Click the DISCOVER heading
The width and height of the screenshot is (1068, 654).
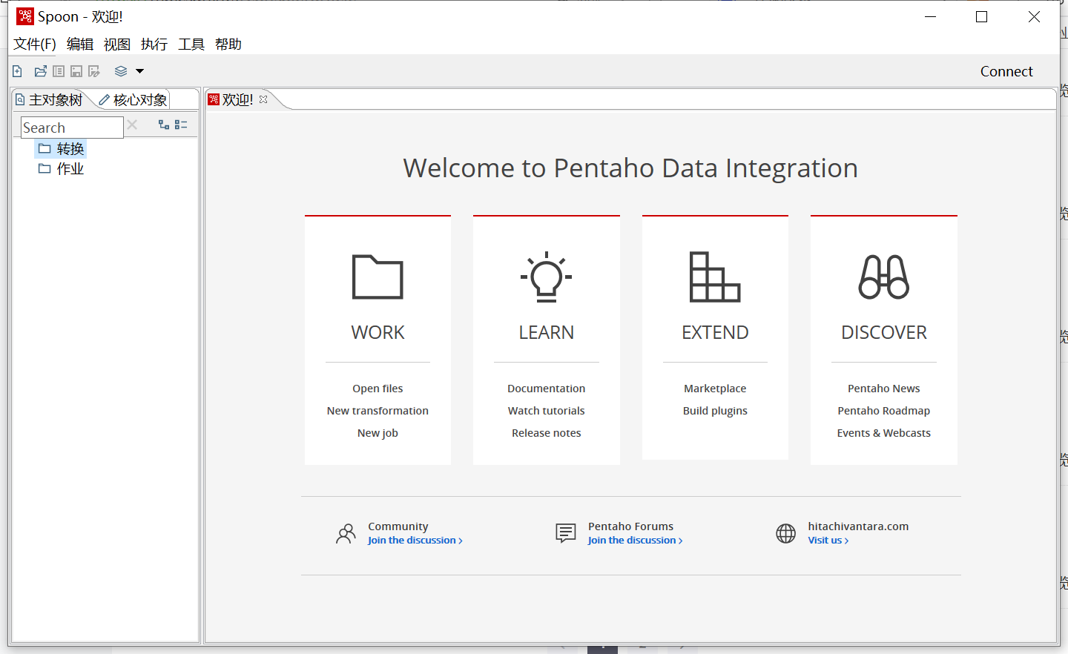click(x=884, y=332)
